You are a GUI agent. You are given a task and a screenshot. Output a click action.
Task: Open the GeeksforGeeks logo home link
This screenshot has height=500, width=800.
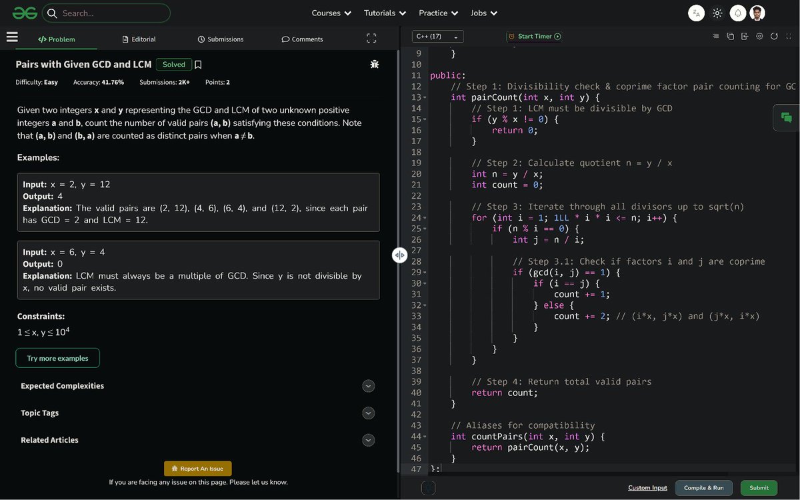24,13
